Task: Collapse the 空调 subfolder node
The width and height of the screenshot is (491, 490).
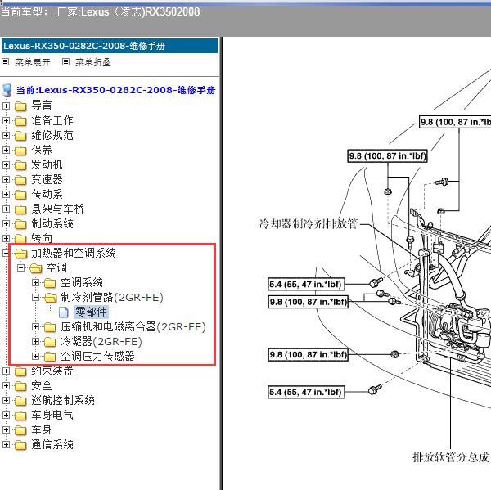Action: click(20, 267)
